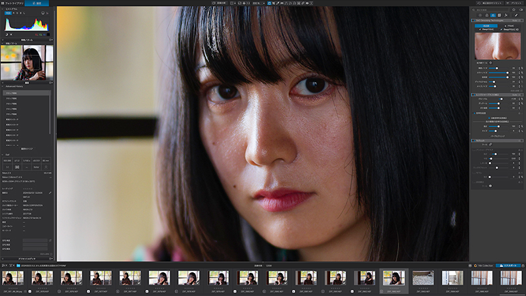Image resolution: width=526 pixels, height=296 pixels.
Task: Click the favorites star icon
Action: pos(514,10)
